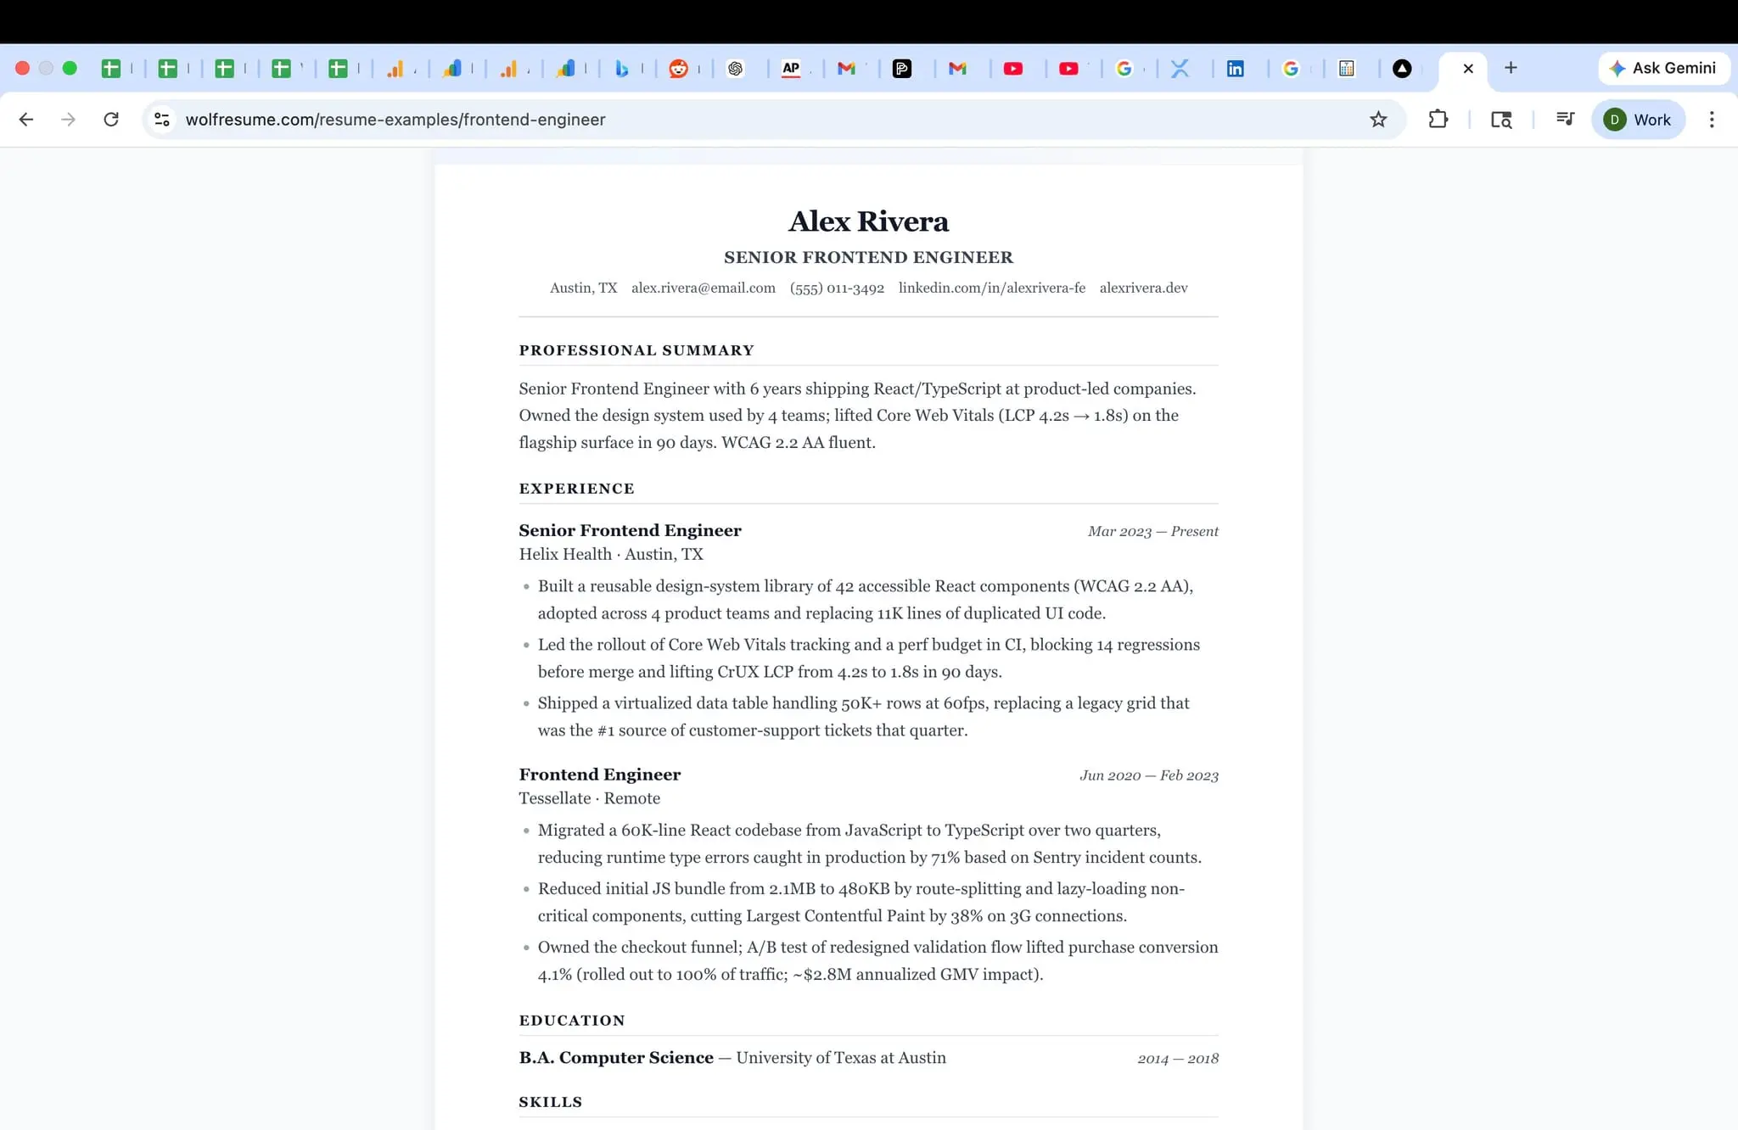The height and width of the screenshot is (1130, 1738).
Task: Click the Jun 2020 — Feb 2023 date
Action: [1148, 775]
